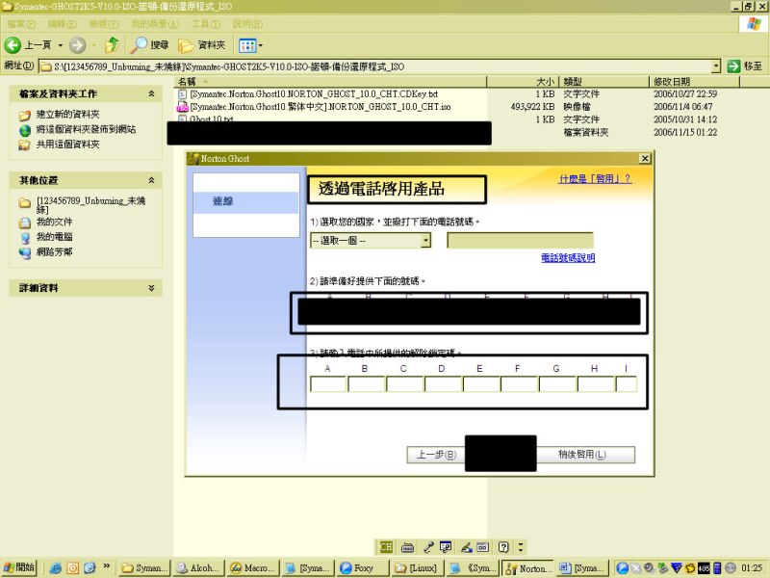Sort by the 大小 column header
Screen dimensions: 770x578
point(523,82)
